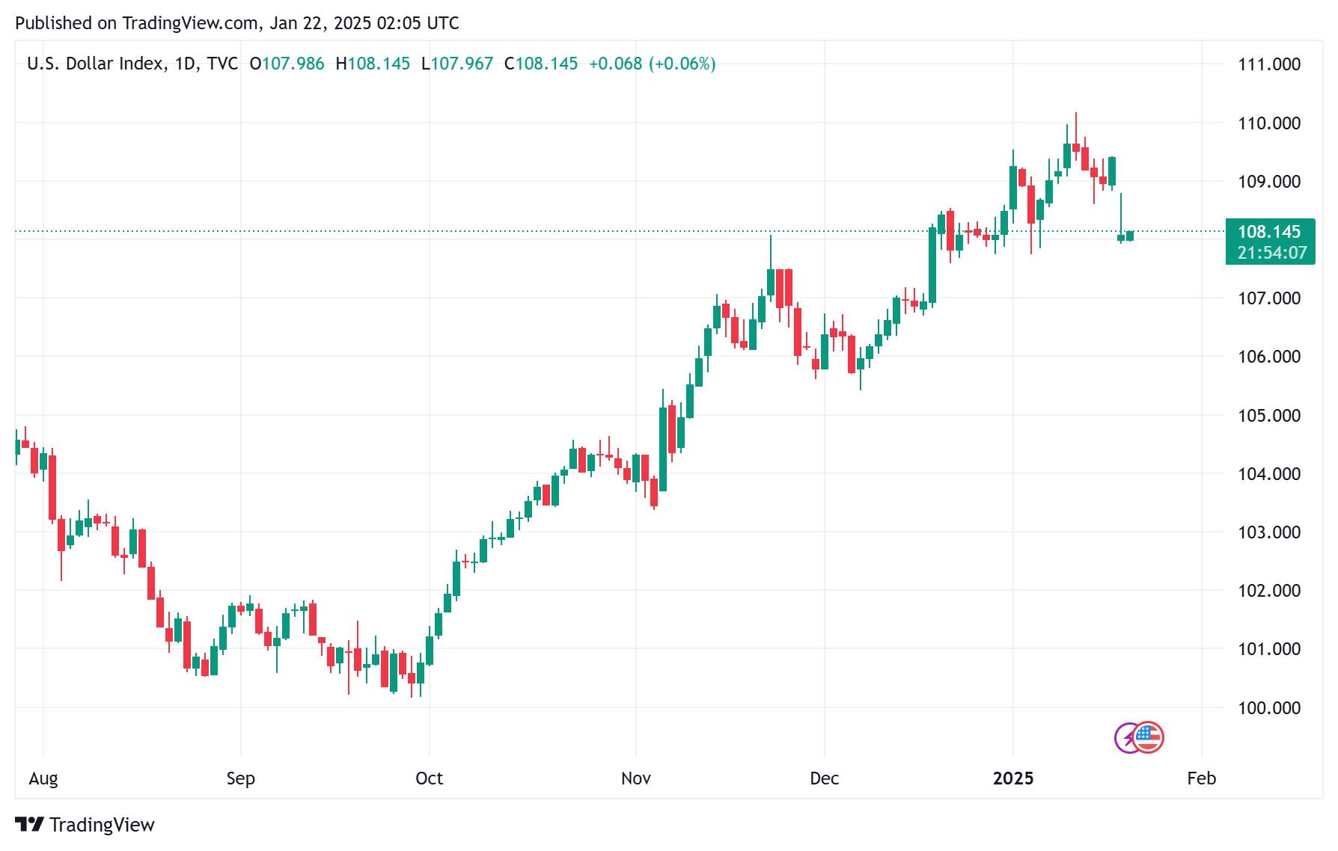Click the TradingView wordmark text in footer
The image size is (1338, 851).
coord(102,825)
